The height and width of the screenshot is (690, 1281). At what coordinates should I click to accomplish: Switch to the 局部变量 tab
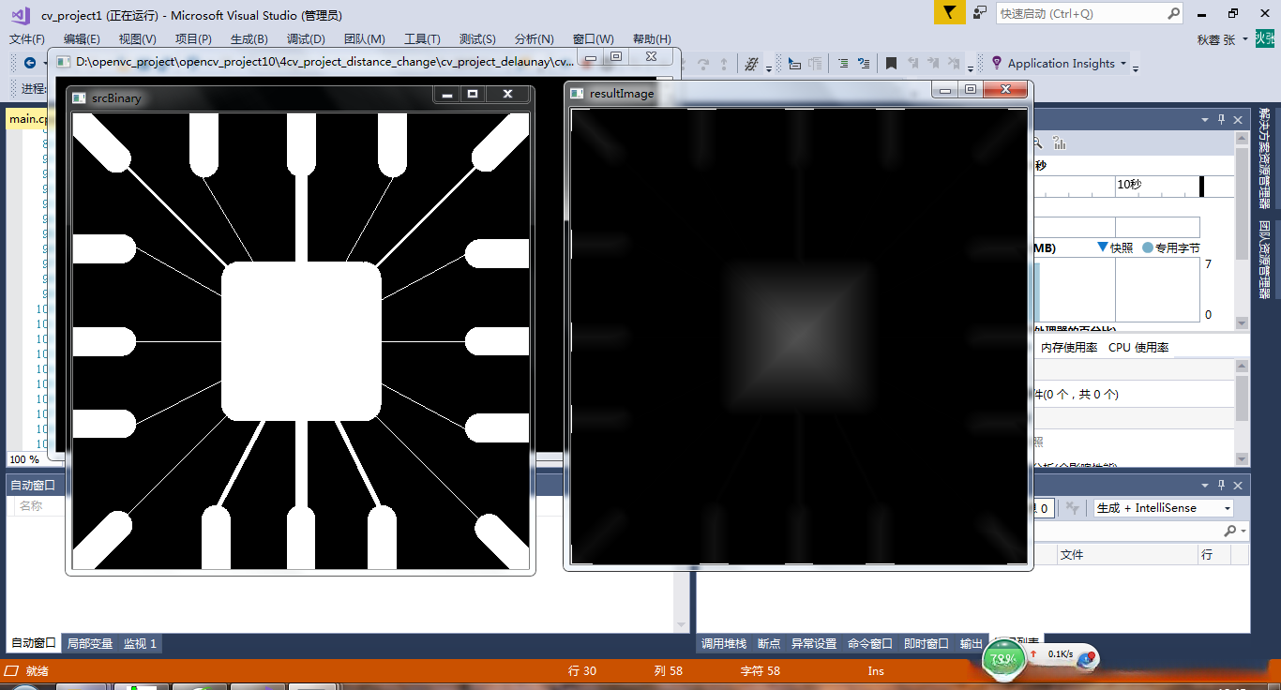90,644
